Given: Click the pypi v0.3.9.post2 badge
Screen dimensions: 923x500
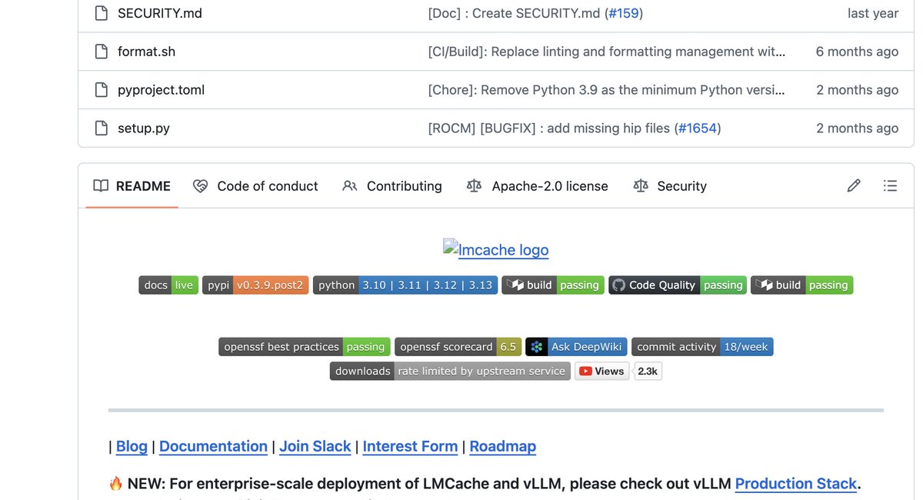Looking at the screenshot, I should (256, 285).
